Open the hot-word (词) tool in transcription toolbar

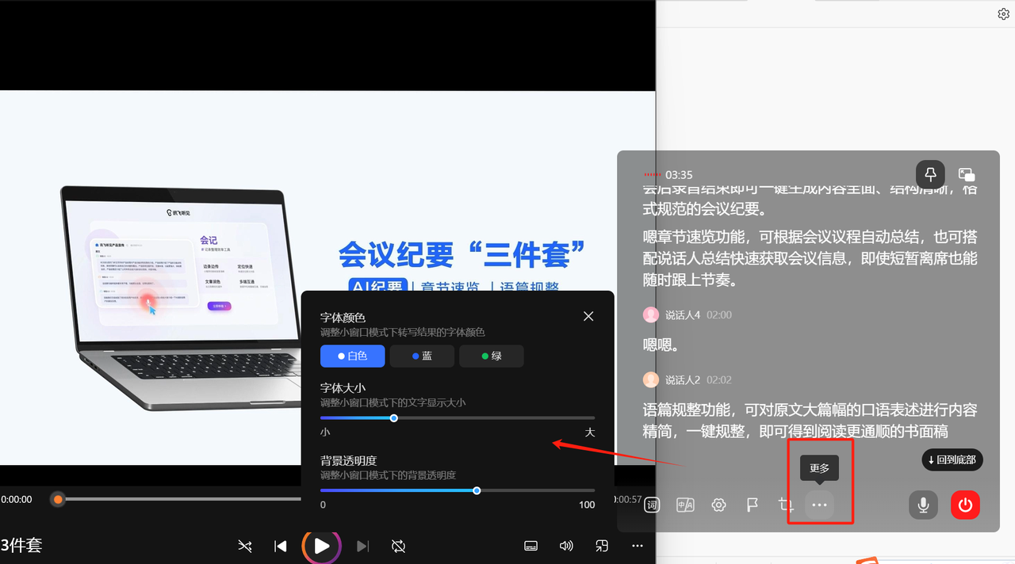(652, 505)
